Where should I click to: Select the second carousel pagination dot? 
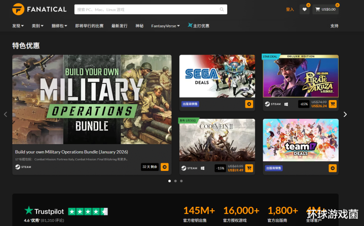175,180
